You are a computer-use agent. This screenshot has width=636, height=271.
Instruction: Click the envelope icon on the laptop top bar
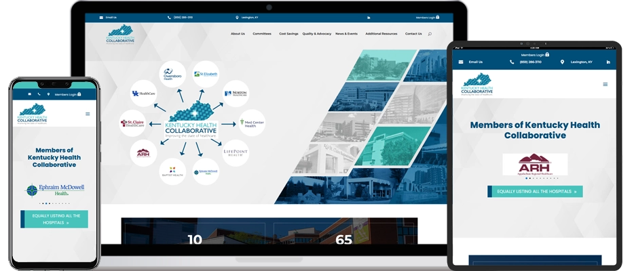point(101,18)
